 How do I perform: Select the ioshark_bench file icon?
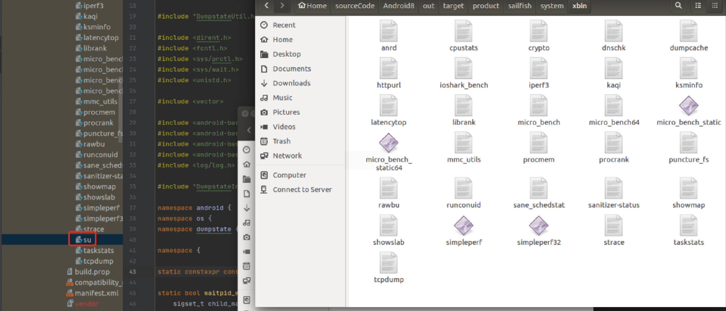[464, 68]
